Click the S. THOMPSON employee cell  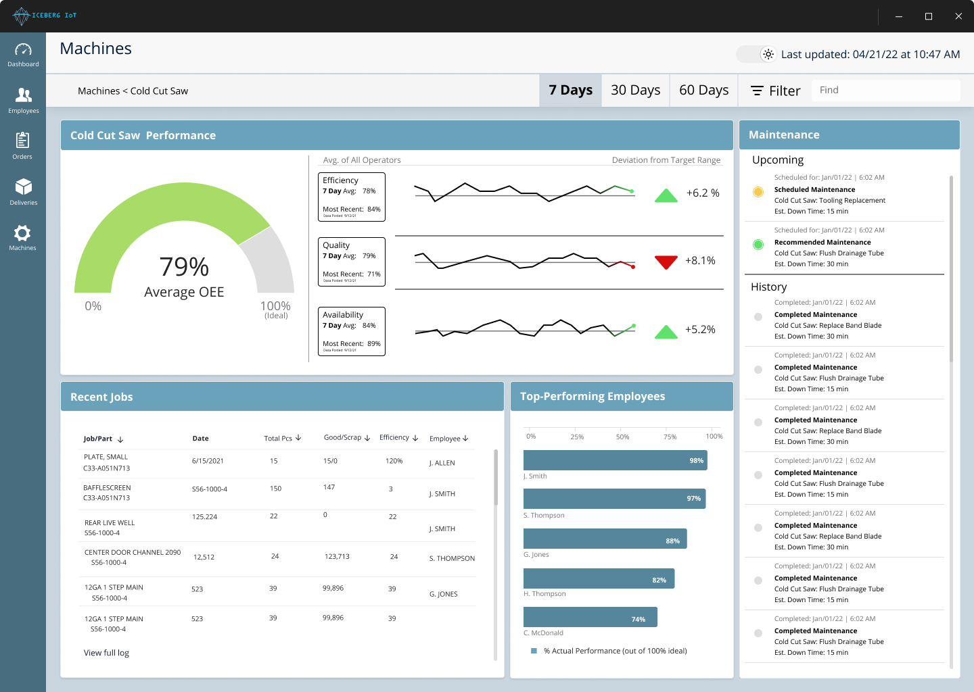(x=452, y=559)
